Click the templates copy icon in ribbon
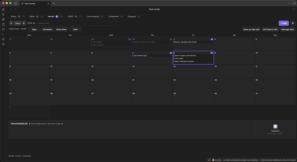The height and width of the screenshot is (162, 297). pyautogui.click(x=3, y=29)
